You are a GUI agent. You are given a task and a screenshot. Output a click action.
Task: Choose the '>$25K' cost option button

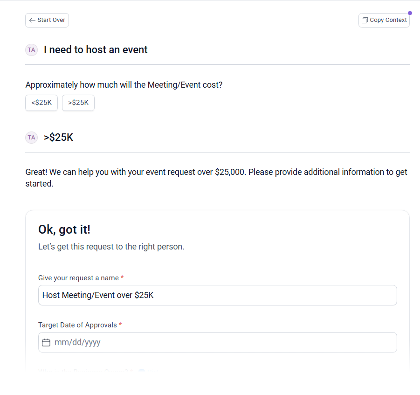click(78, 103)
